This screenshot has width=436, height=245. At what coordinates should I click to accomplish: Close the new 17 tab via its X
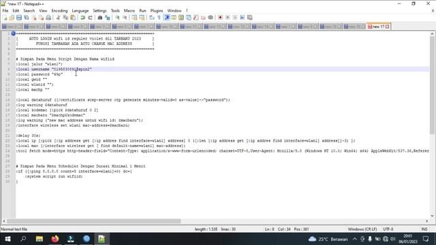[x=388, y=27]
